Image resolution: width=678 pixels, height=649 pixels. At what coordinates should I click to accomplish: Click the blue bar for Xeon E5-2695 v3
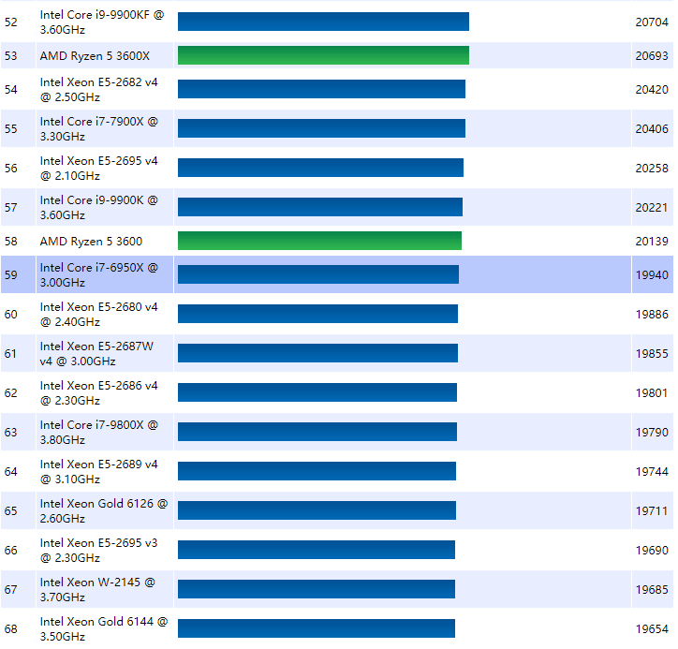(x=316, y=550)
